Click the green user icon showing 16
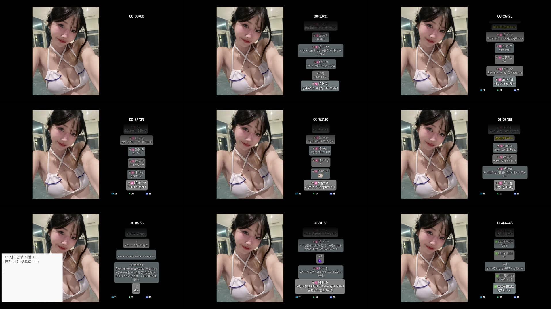551x309 pixels. pyautogui.click(x=129, y=193)
